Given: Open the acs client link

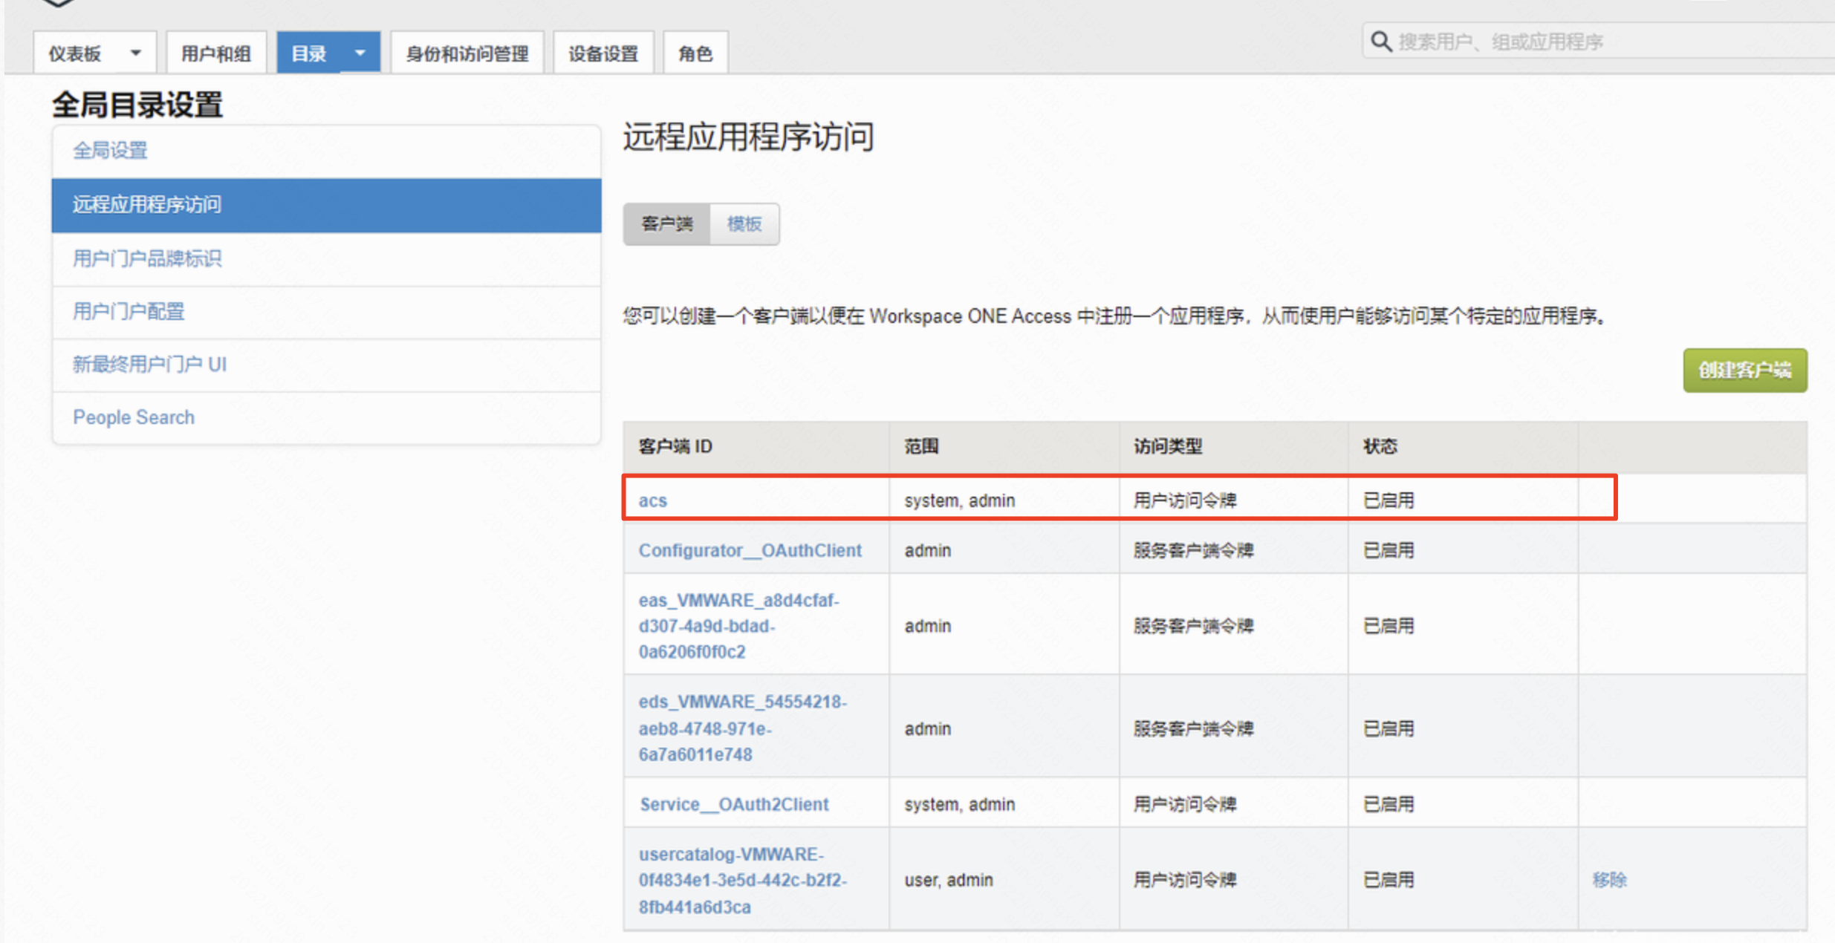Looking at the screenshot, I should tap(653, 500).
